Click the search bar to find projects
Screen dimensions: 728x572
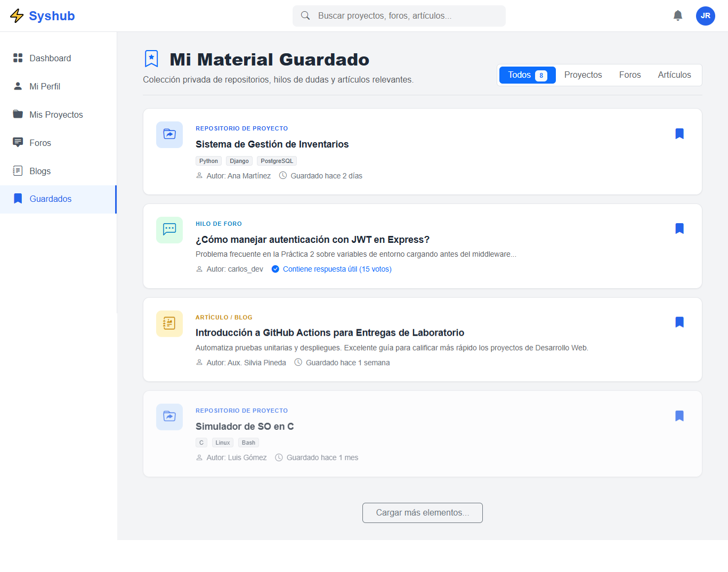coord(399,15)
